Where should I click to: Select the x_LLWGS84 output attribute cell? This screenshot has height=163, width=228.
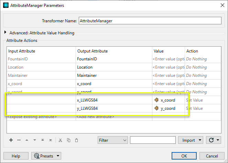(x=113, y=100)
